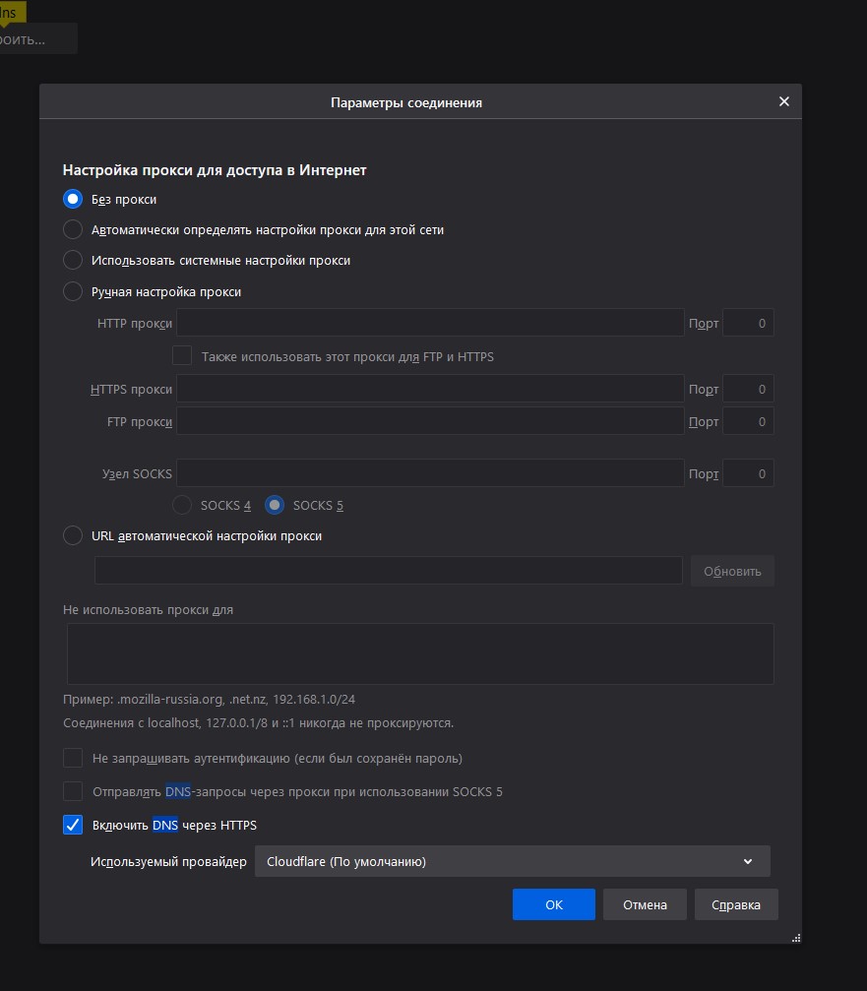867x991 pixels.
Task: Close the 'Параметры соединения' dialog with X
Action: point(783,101)
